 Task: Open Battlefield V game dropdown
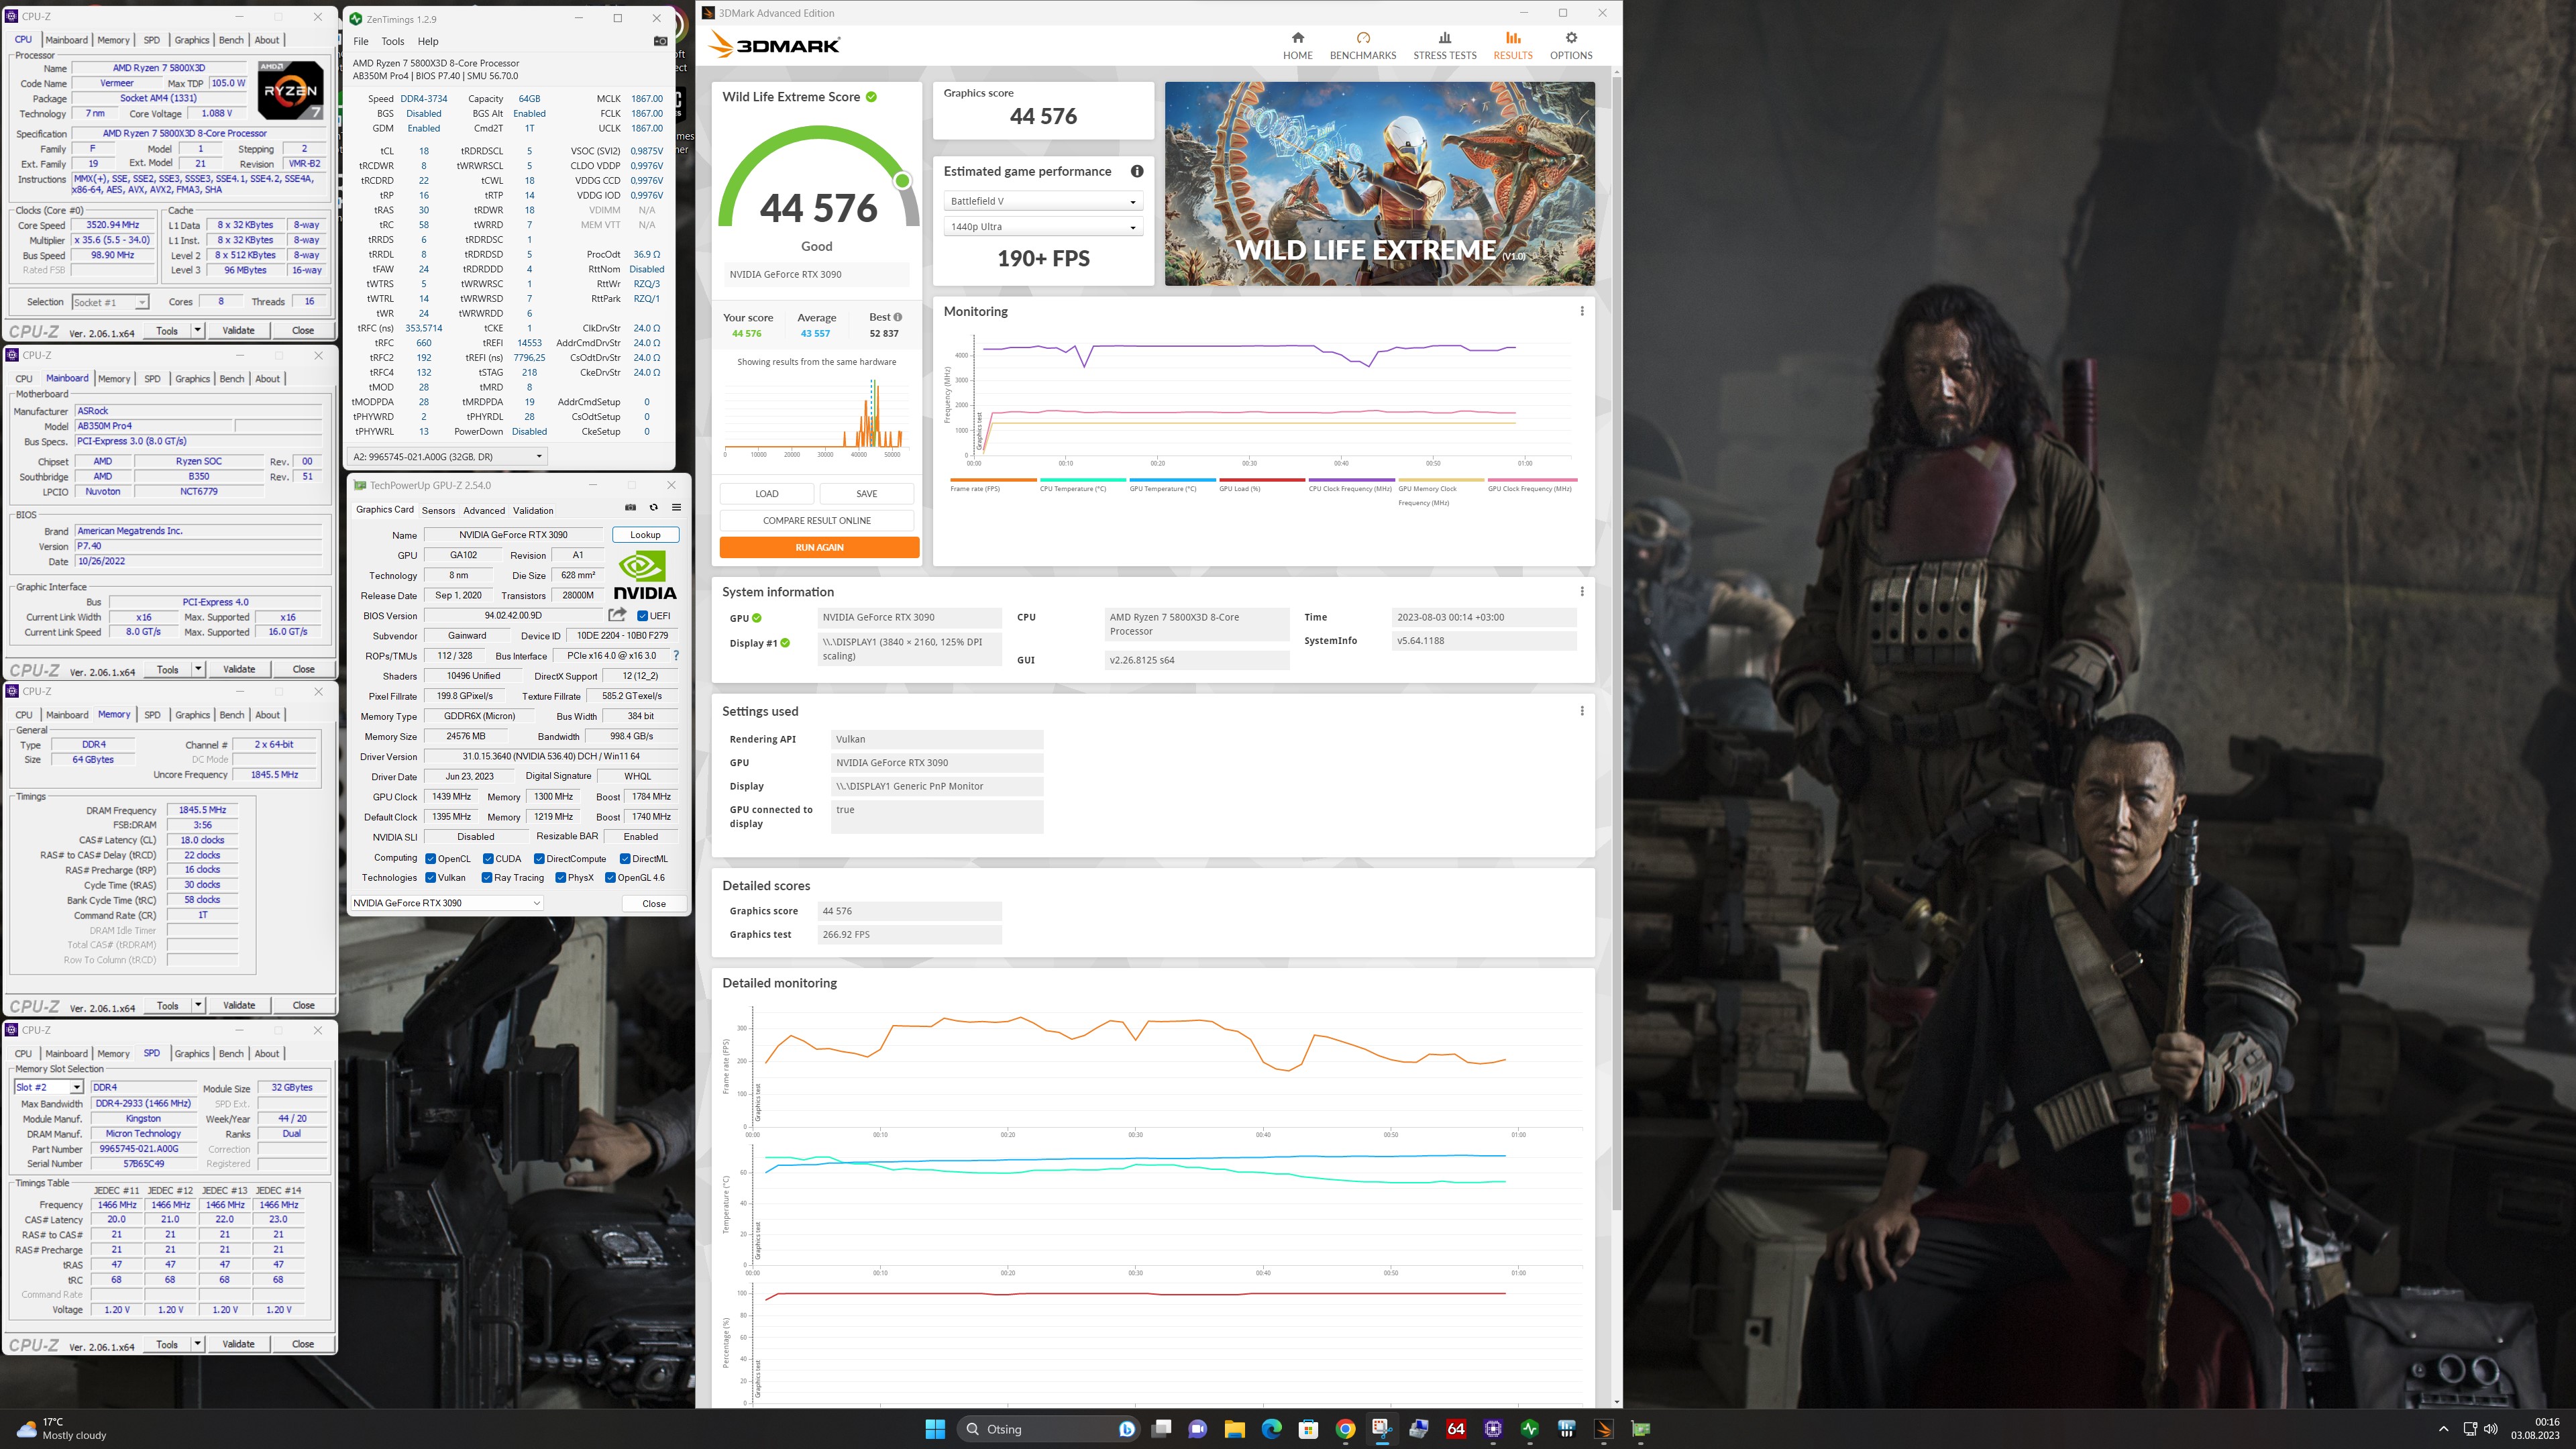tap(1043, 201)
